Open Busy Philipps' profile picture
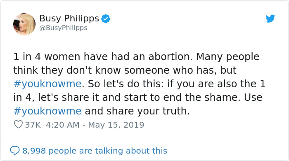 click(24, 24)
